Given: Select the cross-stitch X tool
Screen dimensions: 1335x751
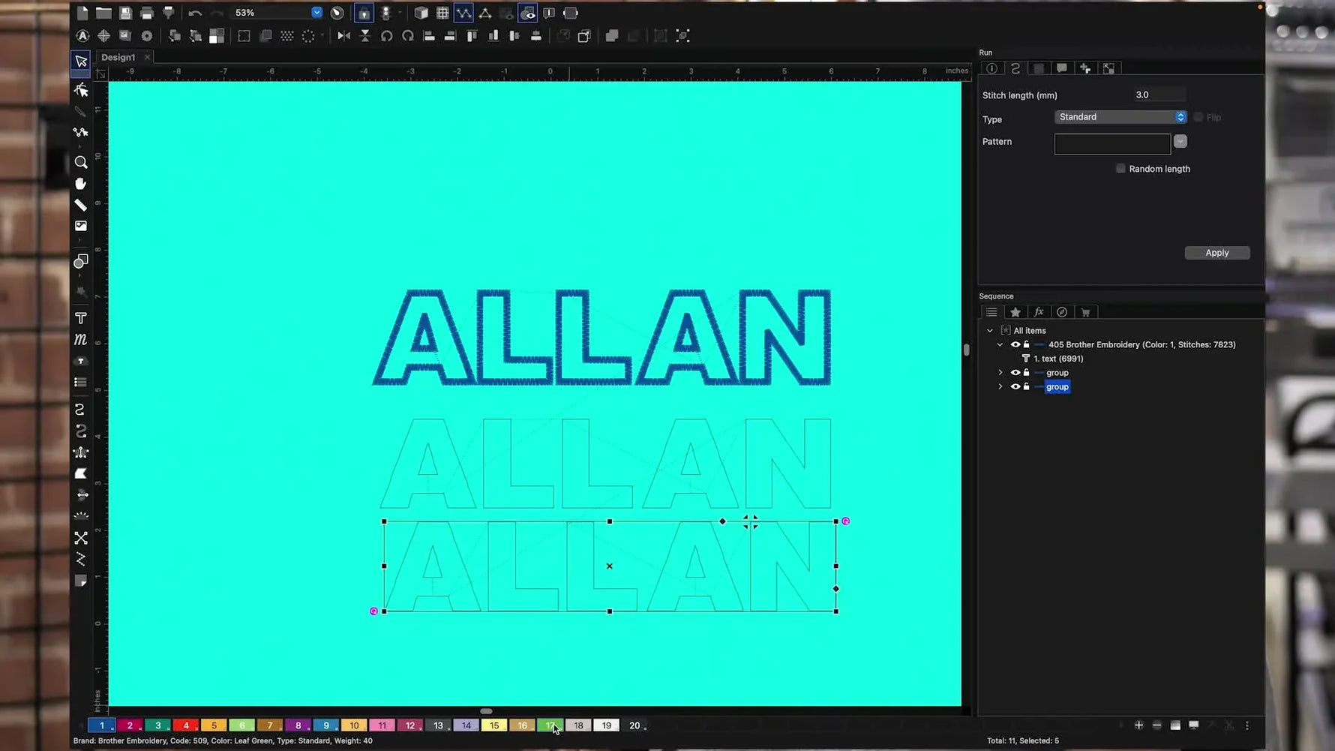Looking at the screenshot, I should coord(81,538).
